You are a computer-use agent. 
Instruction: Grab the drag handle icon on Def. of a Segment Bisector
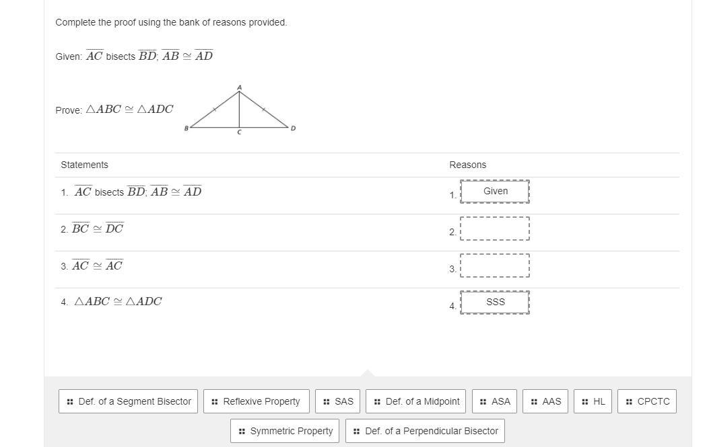point(70,401)
